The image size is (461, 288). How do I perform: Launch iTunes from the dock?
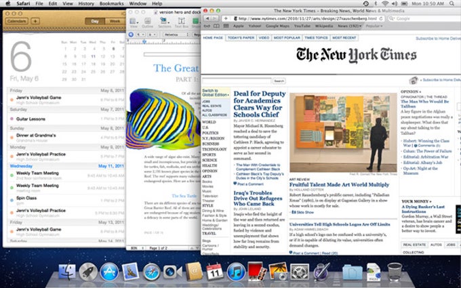pyautogui.click(x=236, y=272)
